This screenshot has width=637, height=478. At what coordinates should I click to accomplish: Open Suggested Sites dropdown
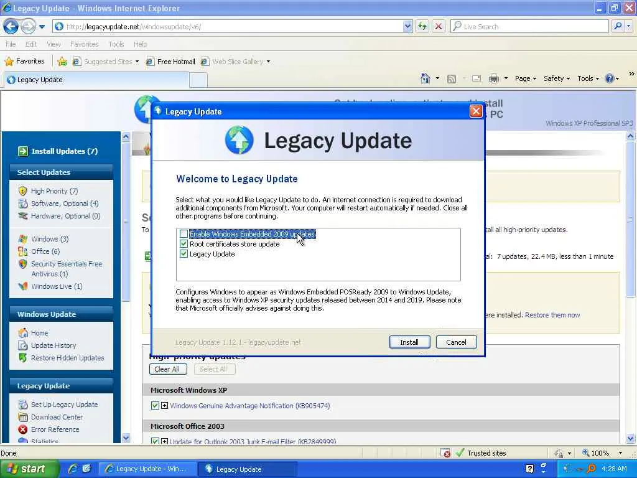click(x=137, y=62)
